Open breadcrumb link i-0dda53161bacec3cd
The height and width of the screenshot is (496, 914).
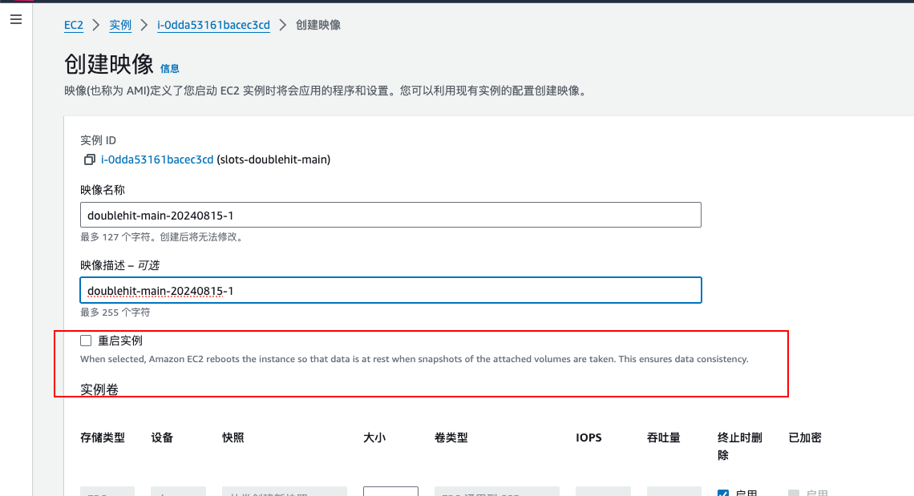pyautogui.click(x=213, y=25)
